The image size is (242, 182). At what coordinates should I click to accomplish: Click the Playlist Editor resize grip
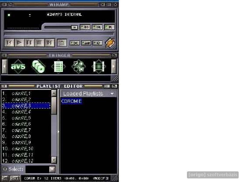(115, 178)
